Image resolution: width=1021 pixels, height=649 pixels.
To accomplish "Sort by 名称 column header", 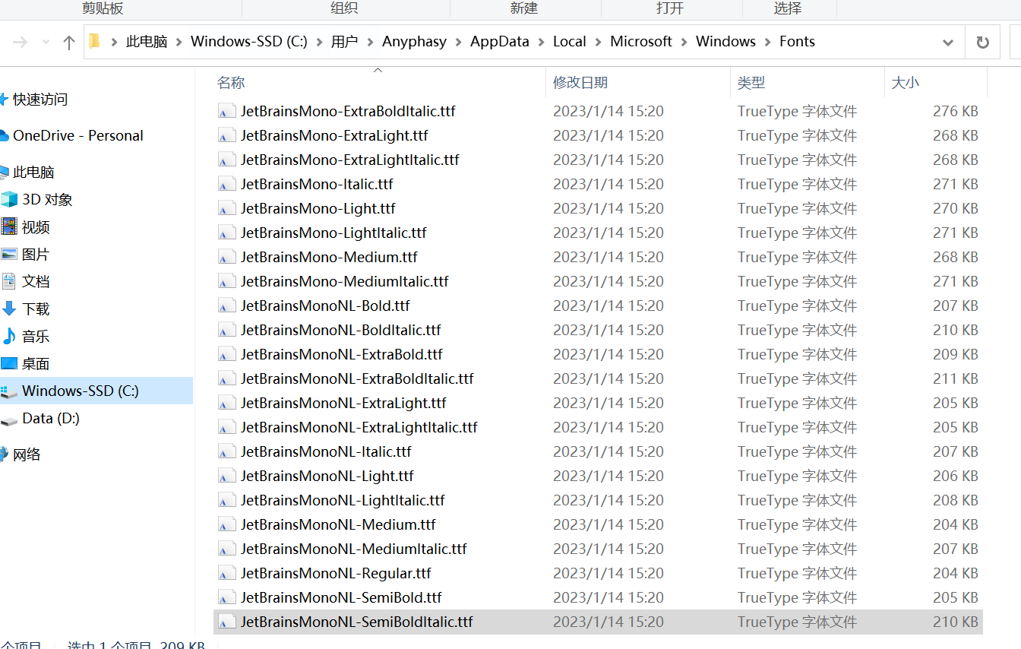I will pyautogui.click(x=231, y=83).
